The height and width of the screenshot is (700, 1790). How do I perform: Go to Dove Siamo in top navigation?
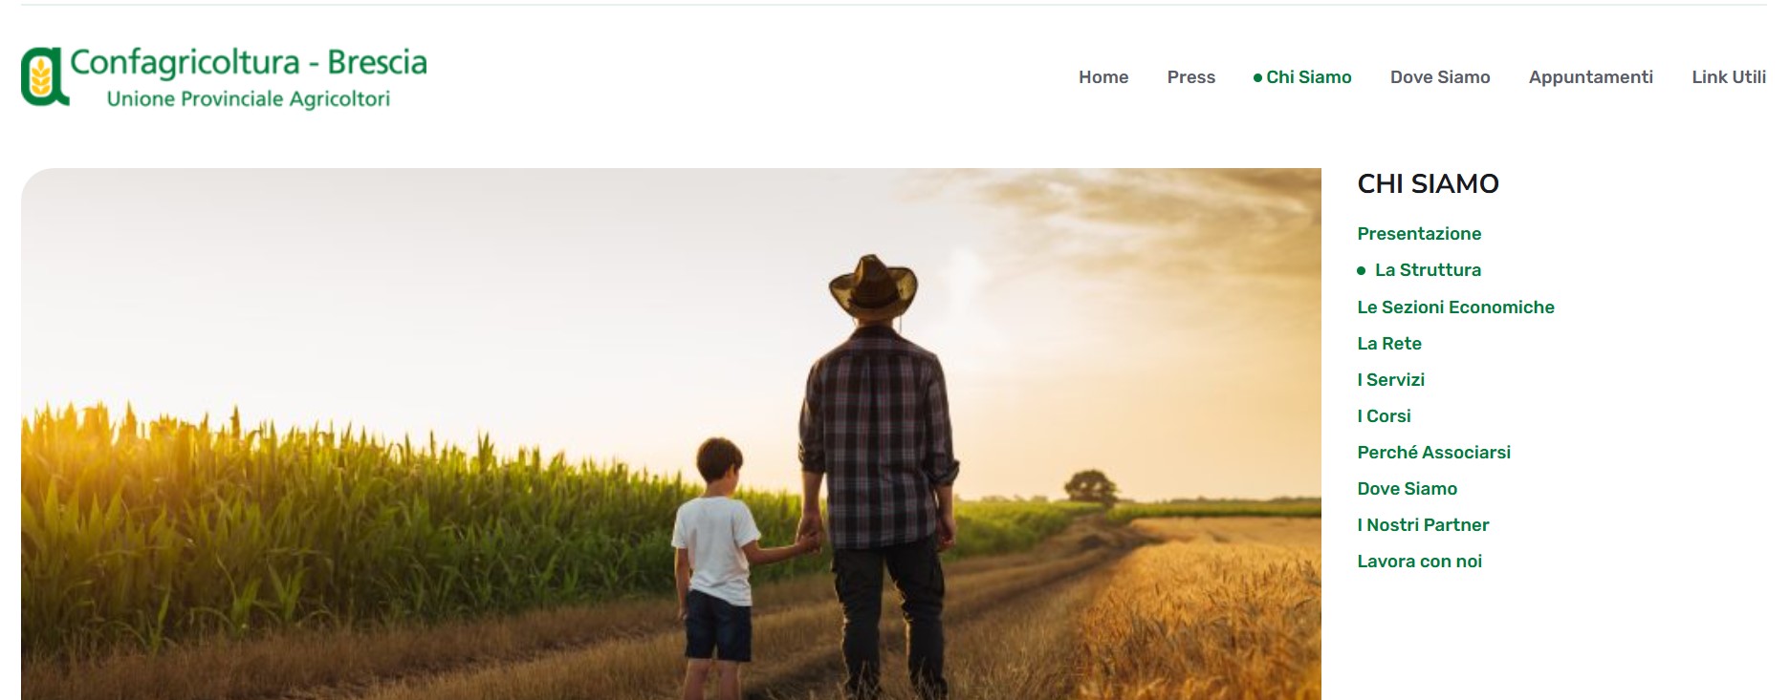[1440, 77]
